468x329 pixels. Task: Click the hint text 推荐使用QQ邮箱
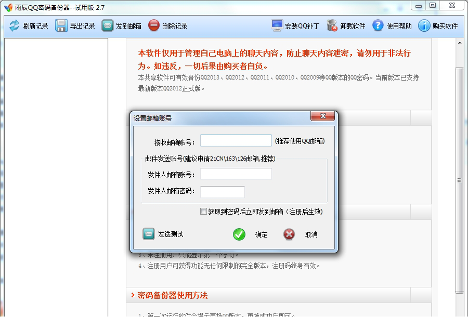[300, 141]
